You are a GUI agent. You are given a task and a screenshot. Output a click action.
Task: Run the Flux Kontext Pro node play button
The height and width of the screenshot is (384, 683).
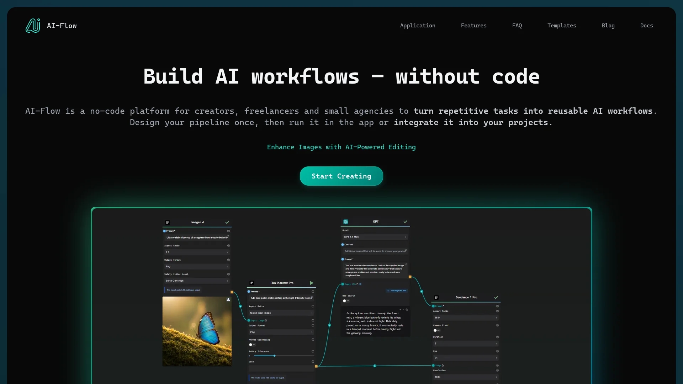pos(311,283)
